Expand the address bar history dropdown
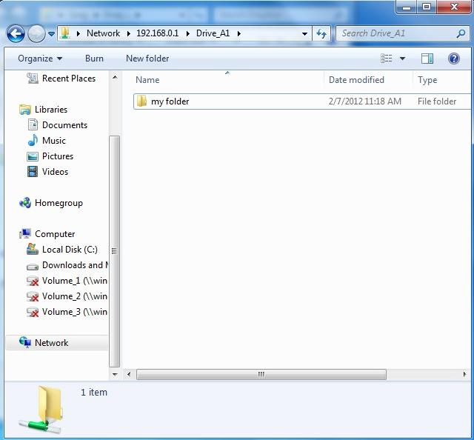Viewport: 474px width, 440px height. 304,33
